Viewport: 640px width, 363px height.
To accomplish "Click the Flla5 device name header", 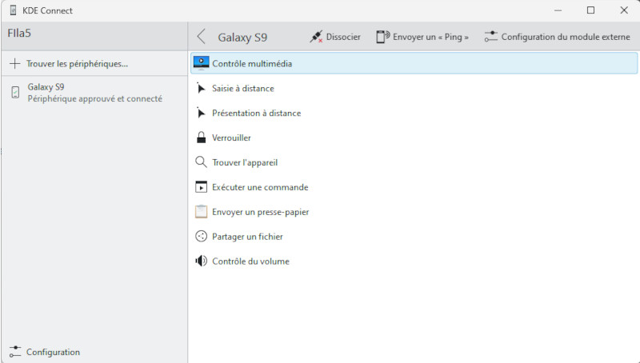I will pyautogui.click(x=19, y=33).
